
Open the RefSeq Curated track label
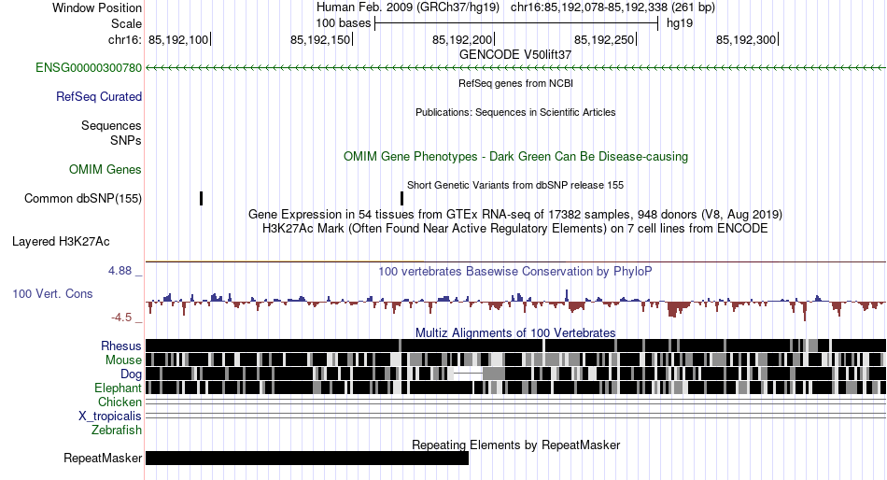tap(99, 97)
